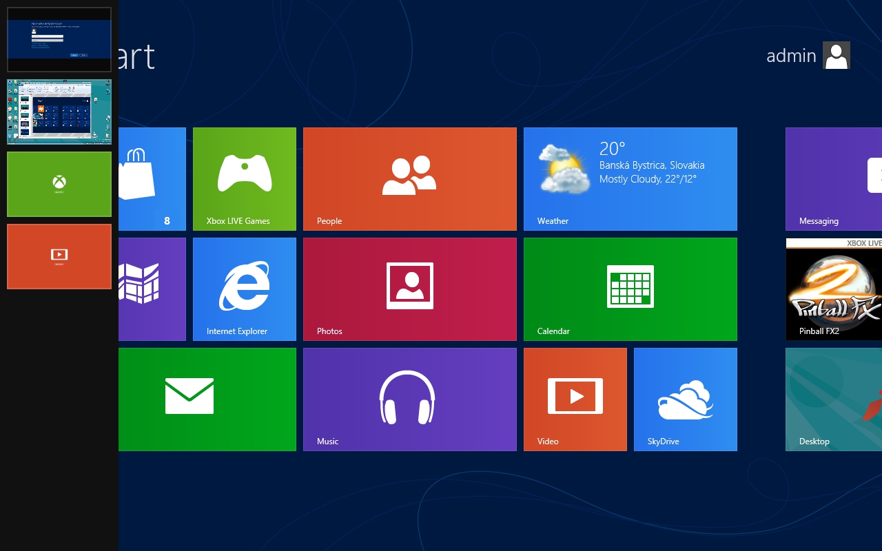The height and width of the screenshot is (551, 882).
Task: Switch to the green Xbox app thumbnail
Action: pos(59,184)
